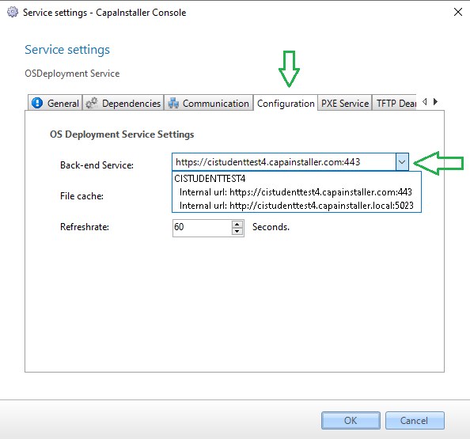Choose the internal url ending in capainstaller.local:5023

(297, 206)
